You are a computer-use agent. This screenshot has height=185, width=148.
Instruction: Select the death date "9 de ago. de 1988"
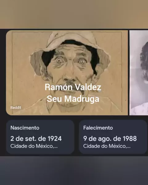point(110,138)
